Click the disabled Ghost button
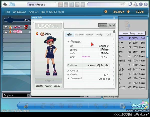150x117 pixels. [48, 81]
